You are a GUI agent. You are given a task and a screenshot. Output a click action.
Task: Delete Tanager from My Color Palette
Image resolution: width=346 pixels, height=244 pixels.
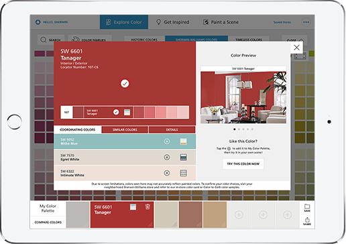click(148, 207)
